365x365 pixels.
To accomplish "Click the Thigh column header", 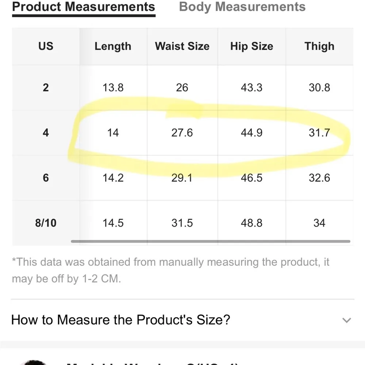I will point(319,46).
